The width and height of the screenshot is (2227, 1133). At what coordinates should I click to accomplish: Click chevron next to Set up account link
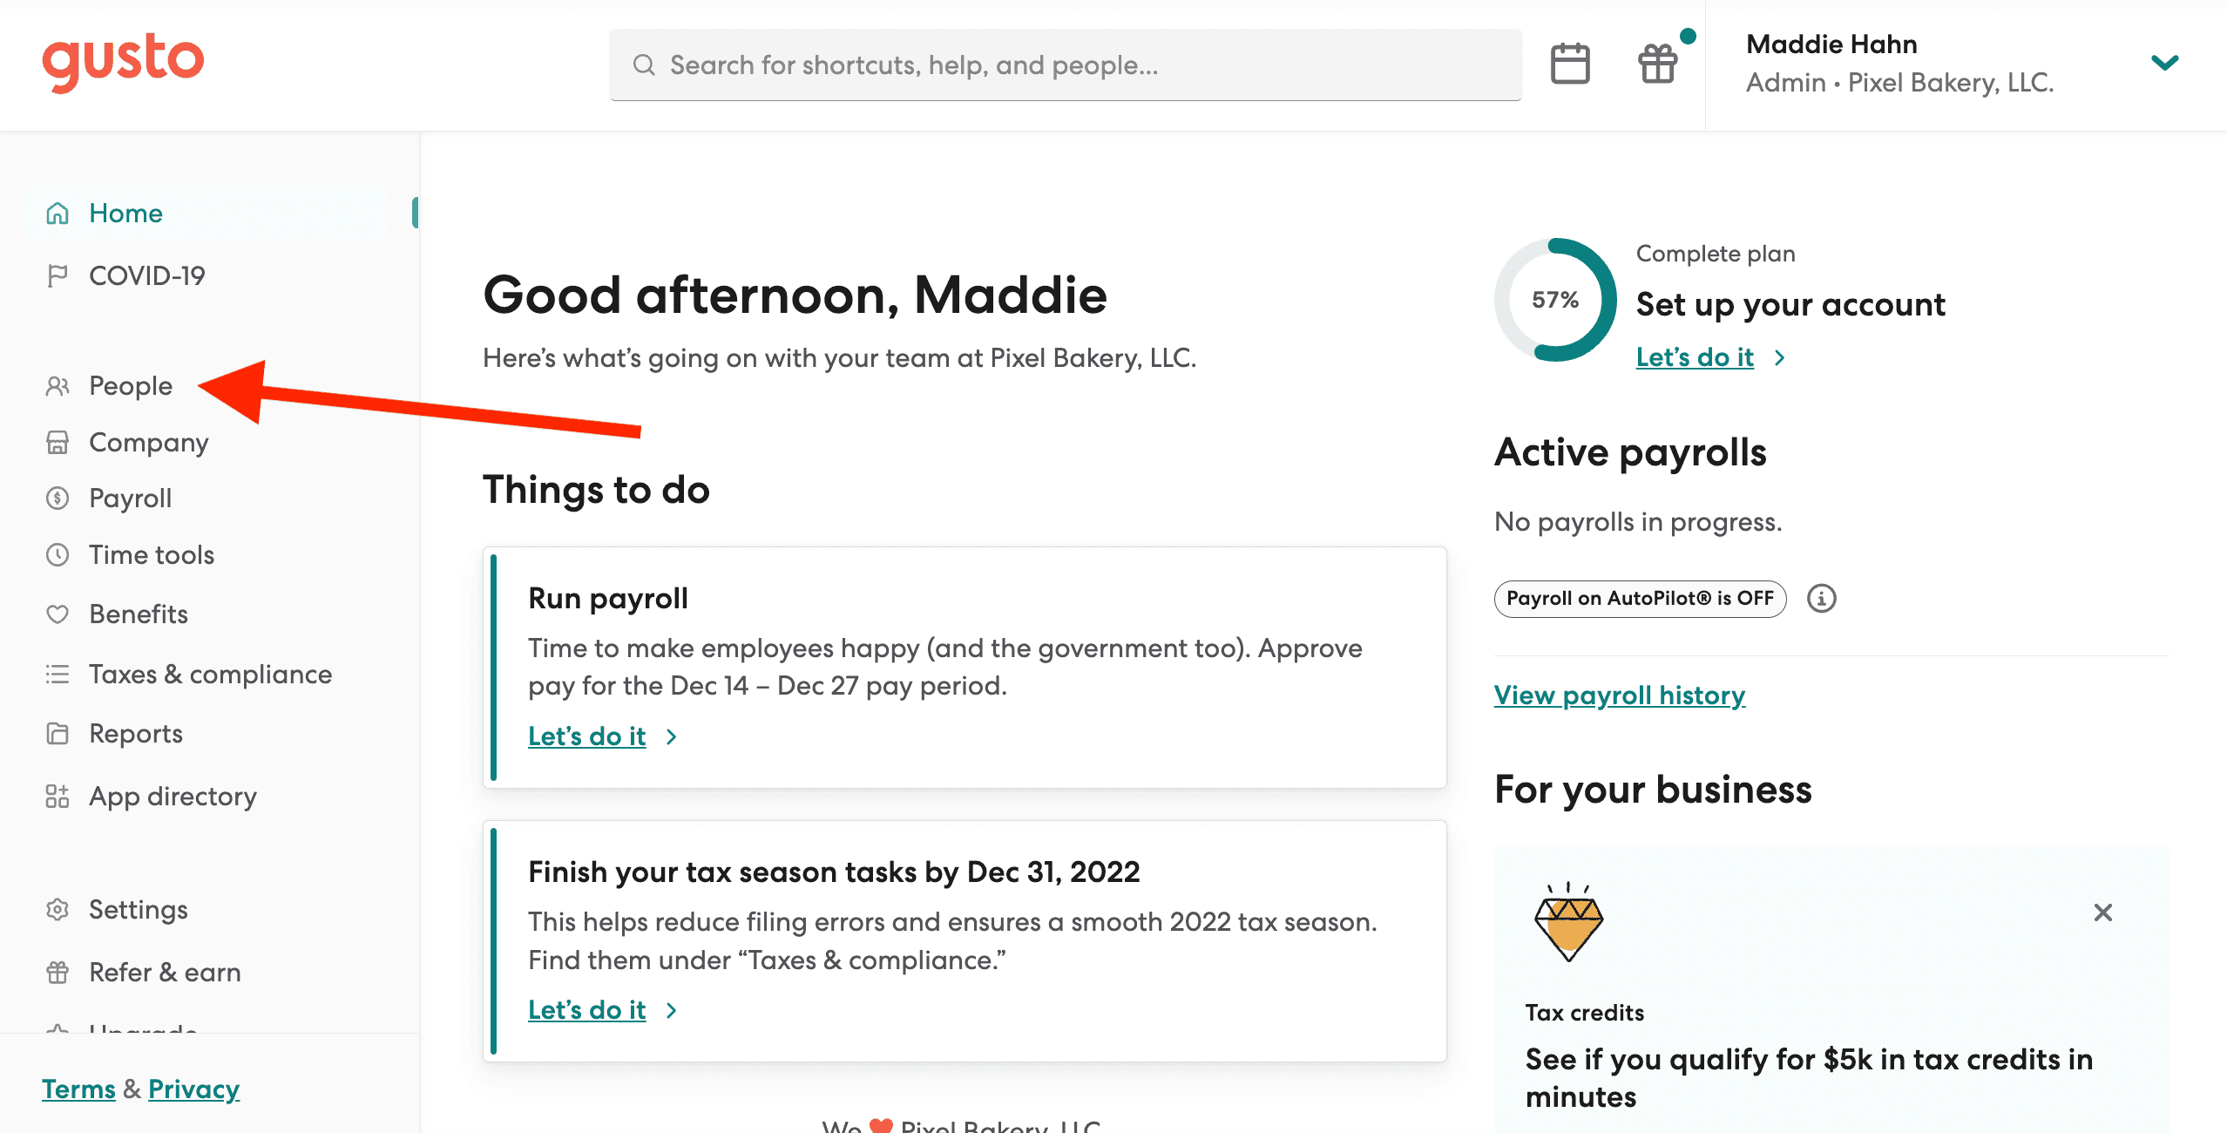[x=1779, y=358]
